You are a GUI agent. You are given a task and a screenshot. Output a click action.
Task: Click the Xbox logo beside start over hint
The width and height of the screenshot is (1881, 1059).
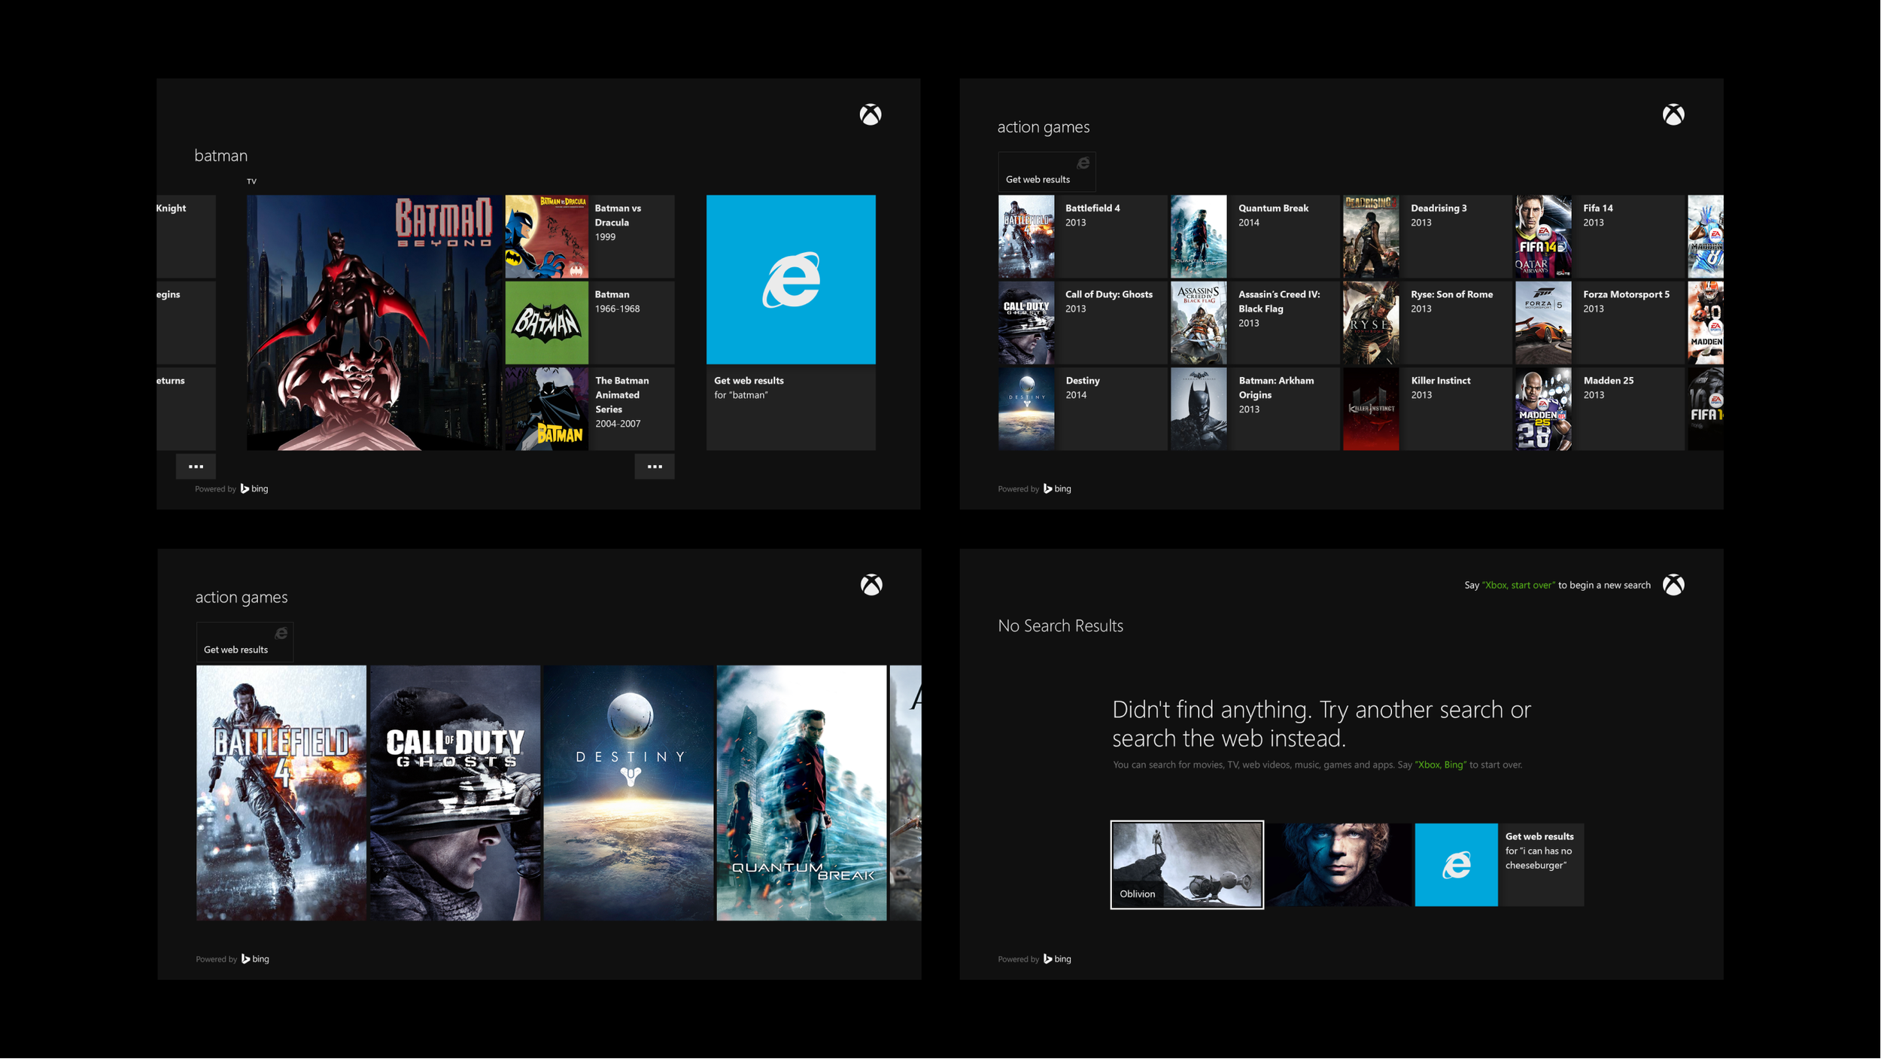point(1673,585)
